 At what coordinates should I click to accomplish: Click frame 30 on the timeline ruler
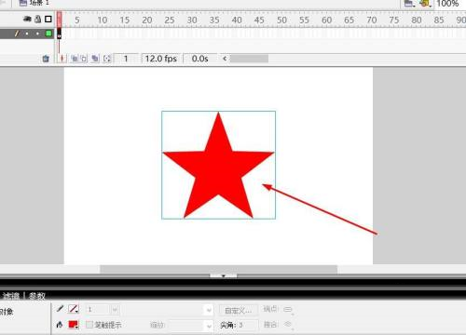point(192,20)
